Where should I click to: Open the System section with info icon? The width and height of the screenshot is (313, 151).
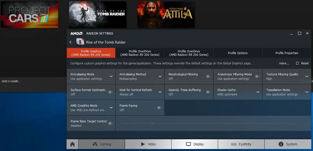point(288,144)
